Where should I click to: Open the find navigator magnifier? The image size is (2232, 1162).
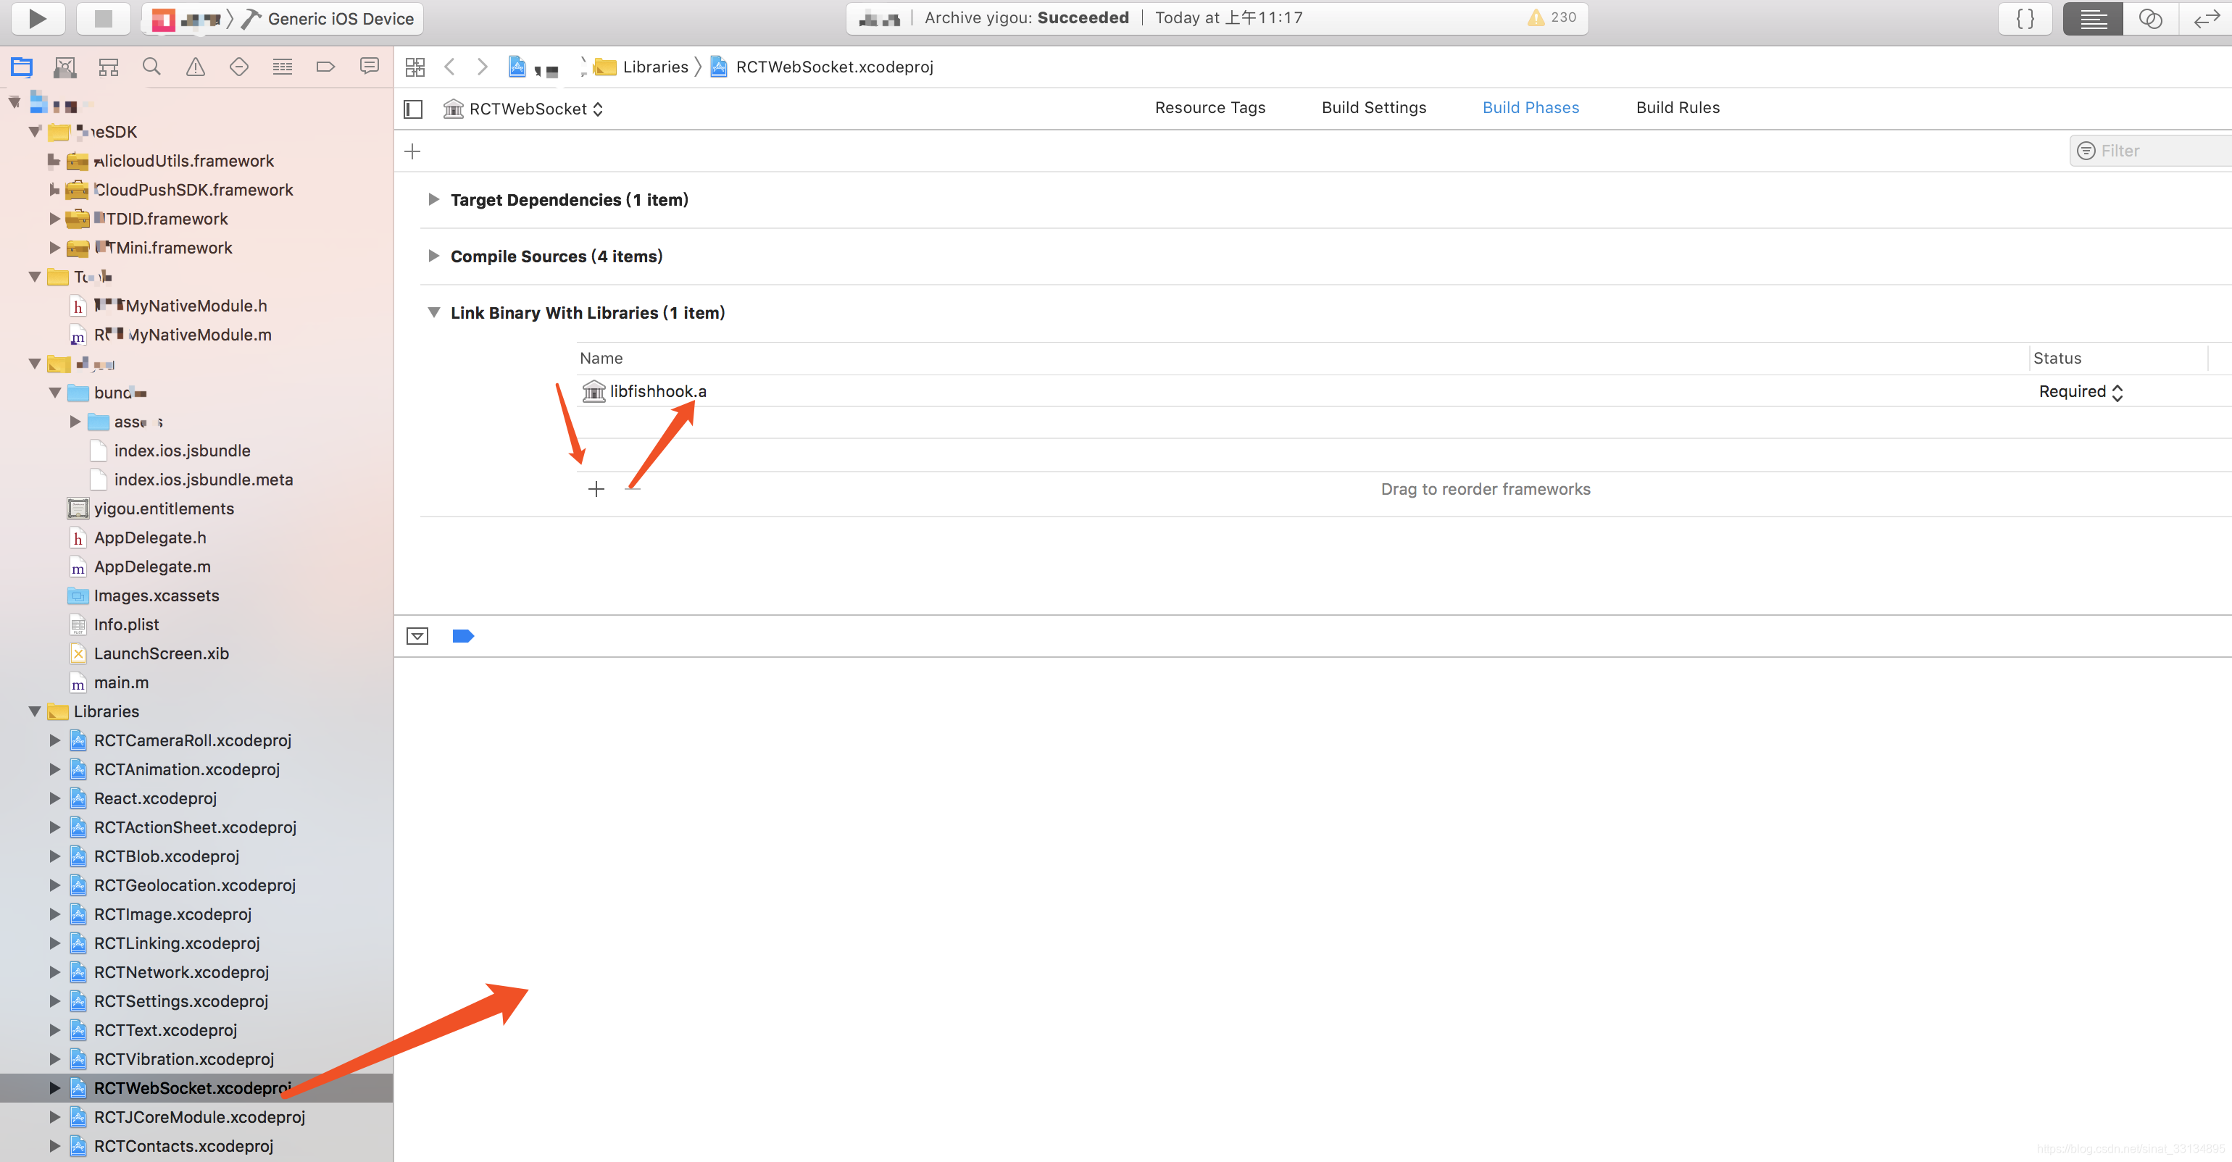coord(151,67)
